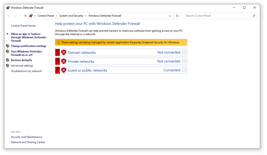Click the Back arrow navigation button

pos(9,16)
